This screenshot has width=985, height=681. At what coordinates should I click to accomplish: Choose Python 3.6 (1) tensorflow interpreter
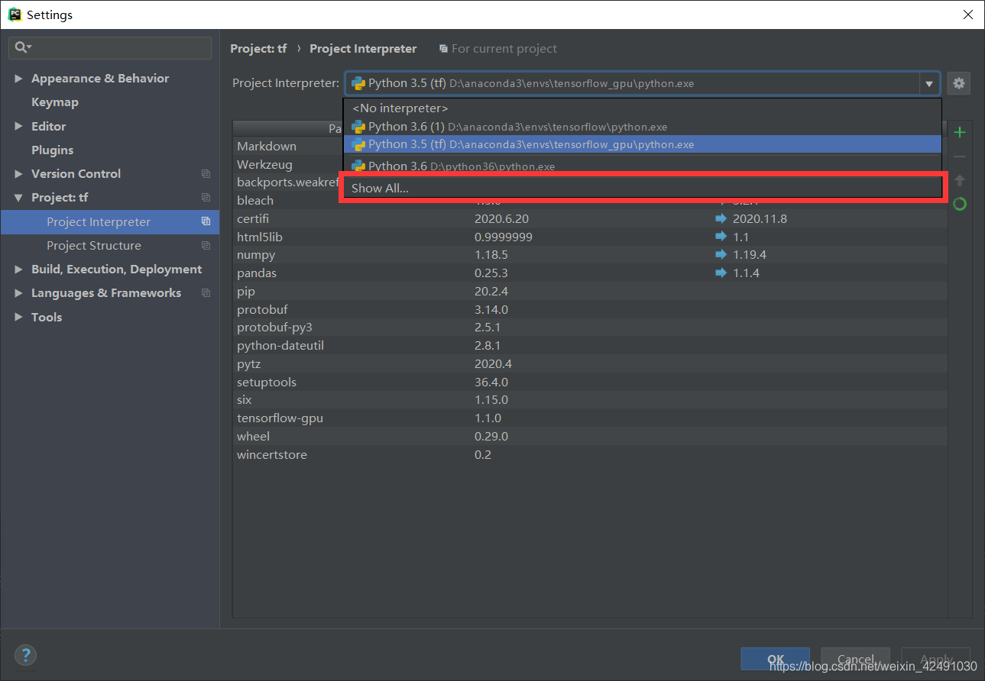pos(642,127)
